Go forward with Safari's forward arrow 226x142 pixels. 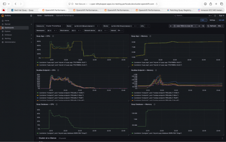pos(21,4)
